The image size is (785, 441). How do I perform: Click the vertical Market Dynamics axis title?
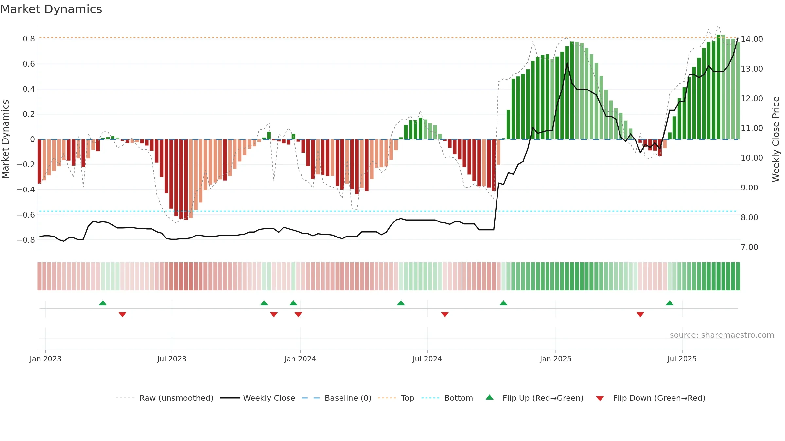click(x=5, y=139)
